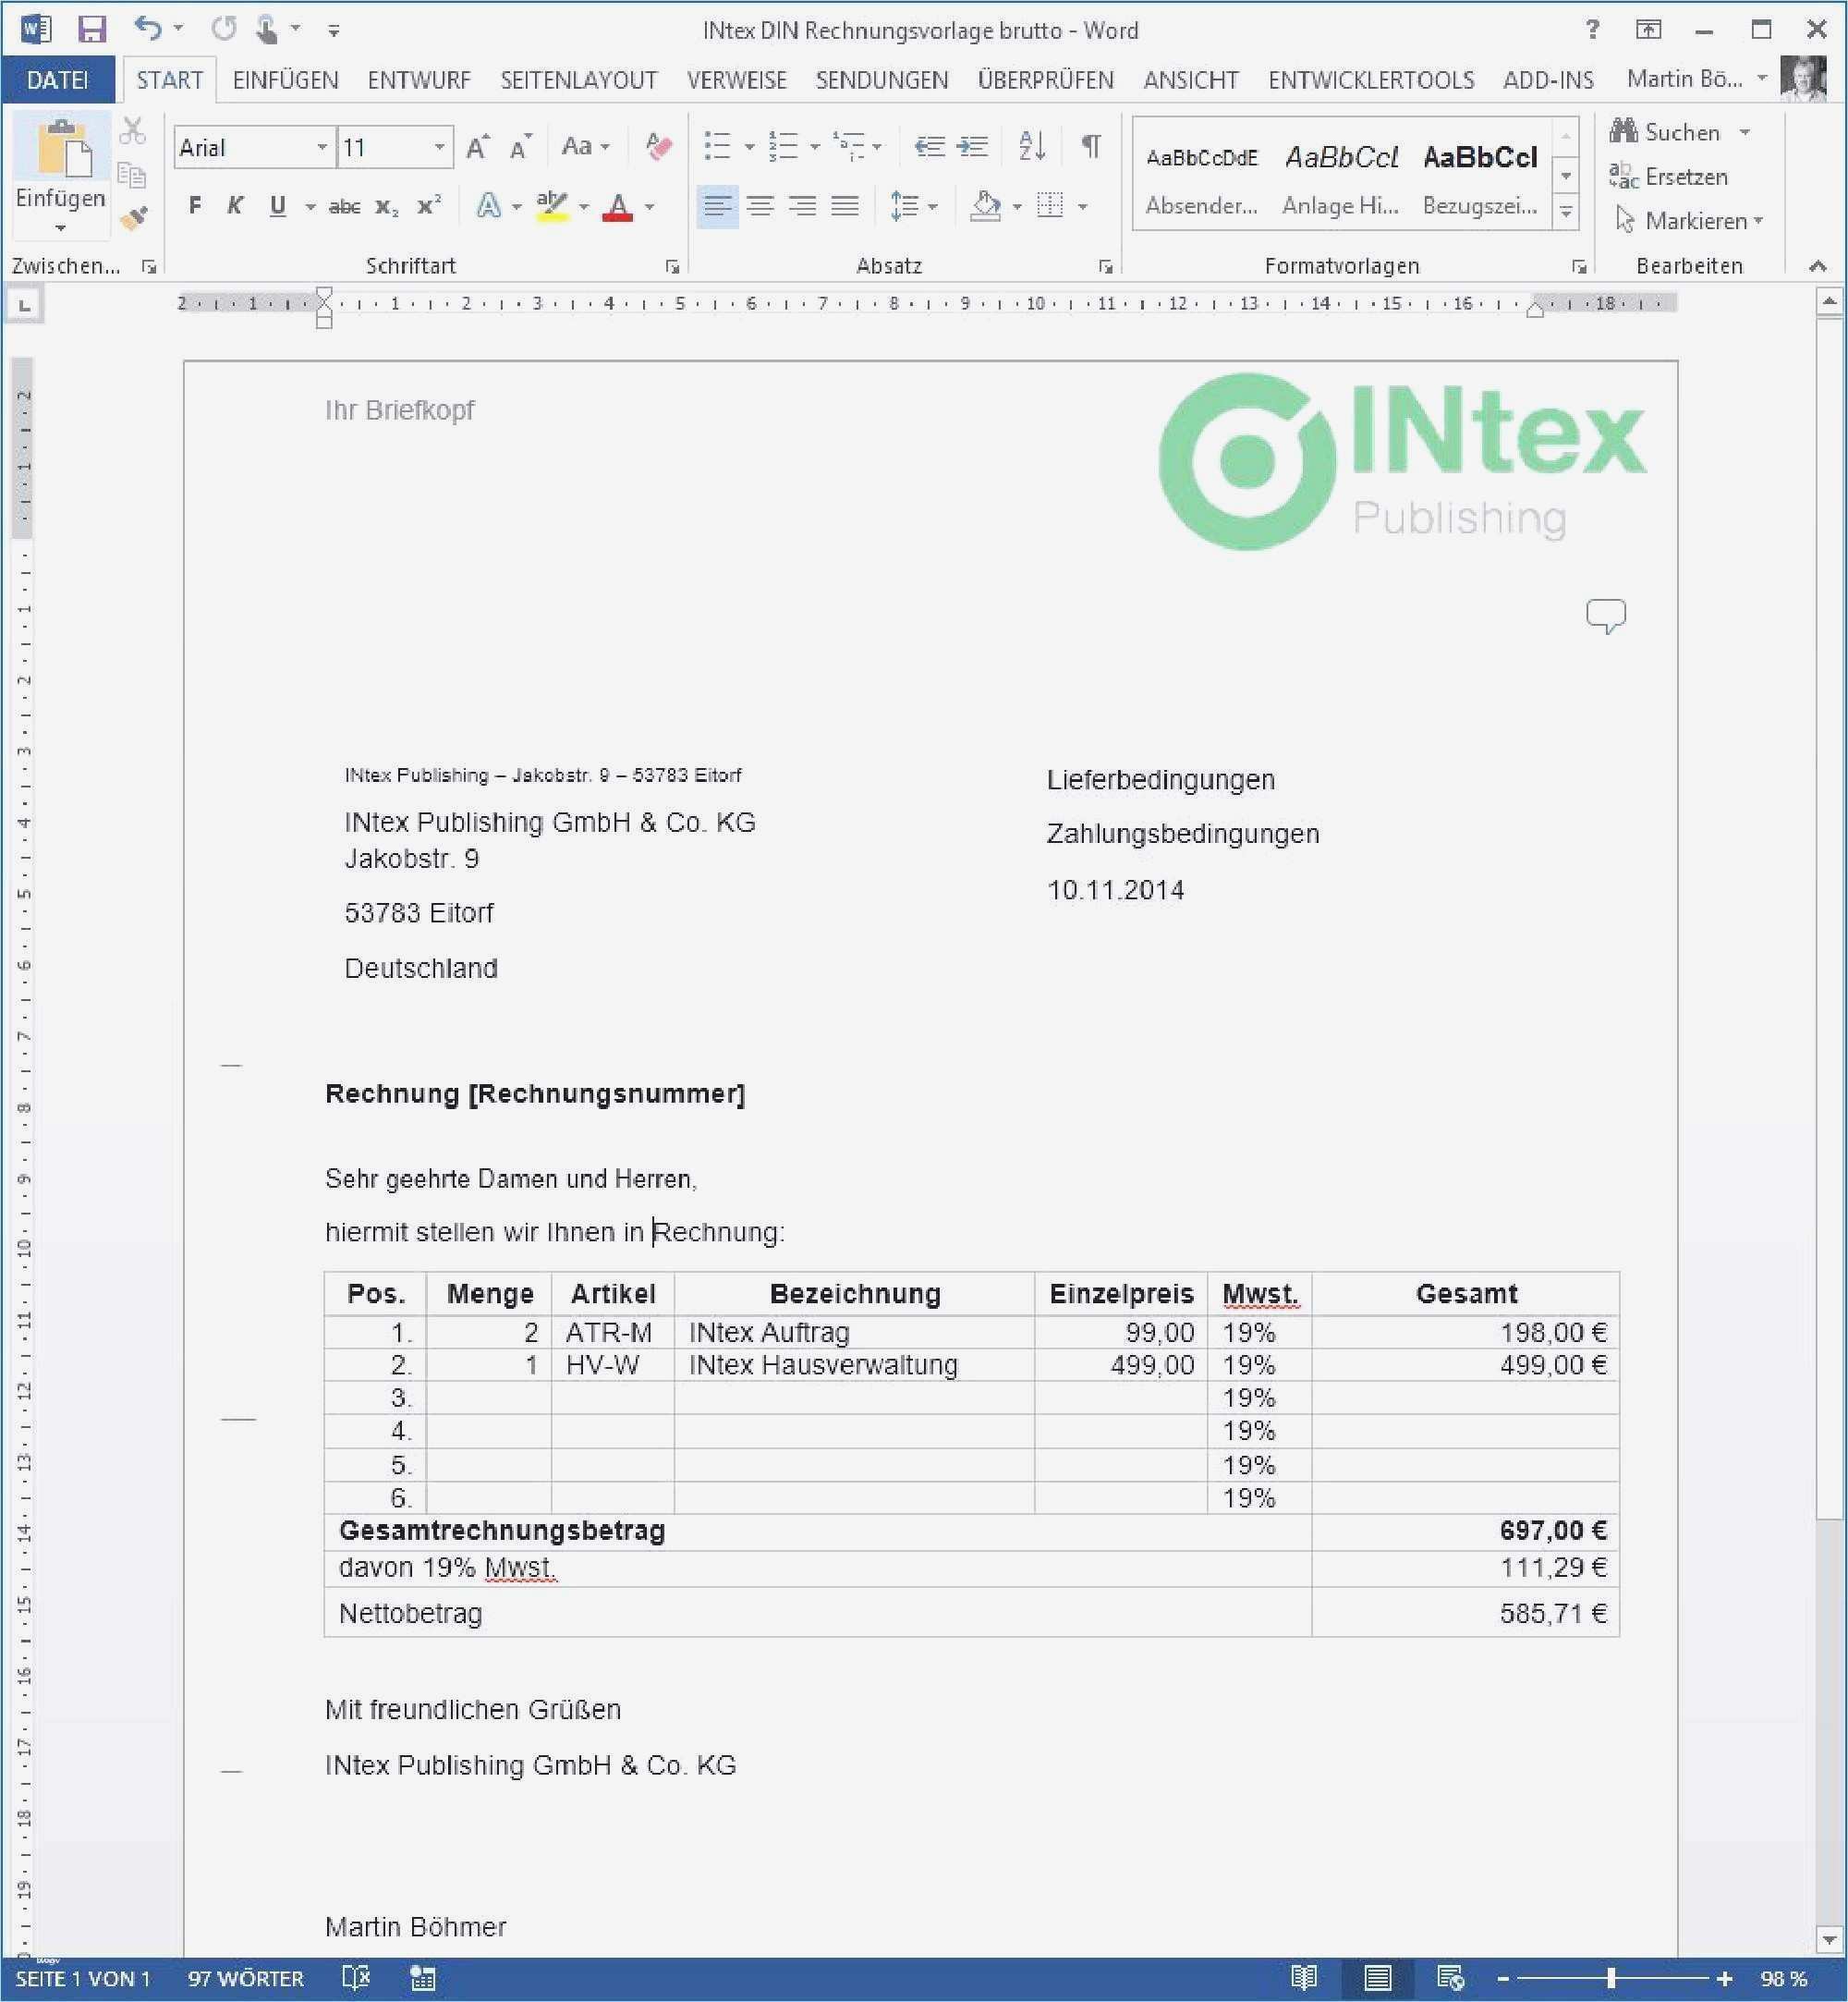Image resolution: width=1848 pixels, height=2002 pixels.
Task: Toggle bold formatting
Action: (x=194, y=205)
